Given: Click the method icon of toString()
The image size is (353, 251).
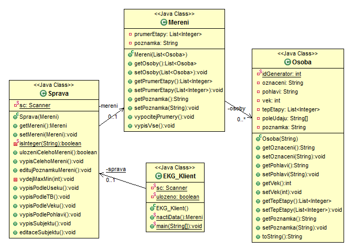Looking at the screenshot, I should click(x=258, y=237).
